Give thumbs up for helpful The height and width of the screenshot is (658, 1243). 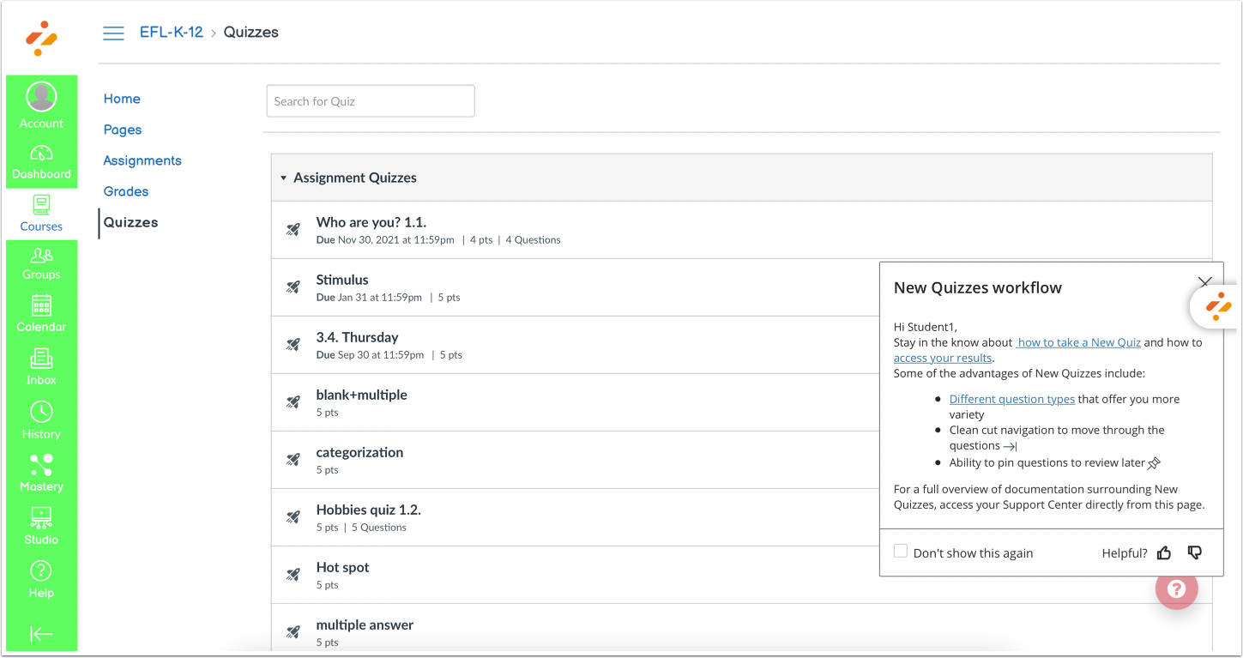[x=1164, y=553]
